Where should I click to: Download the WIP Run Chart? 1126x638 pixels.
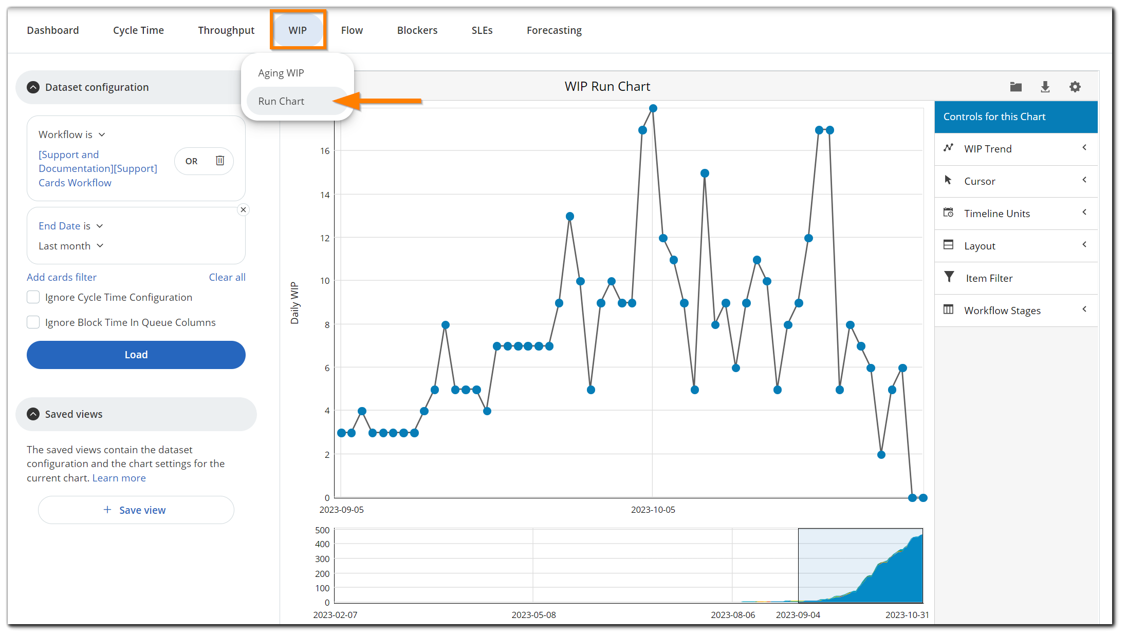point(1045,87)
